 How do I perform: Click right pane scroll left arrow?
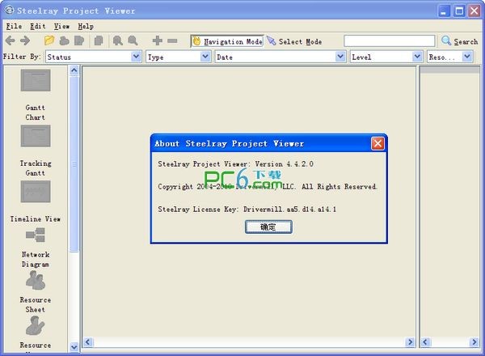(425, 341)
